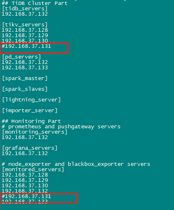Click commented #192.168.37.131 under tikv_servers
Screen dimensions: 174x210
point(26,46)
